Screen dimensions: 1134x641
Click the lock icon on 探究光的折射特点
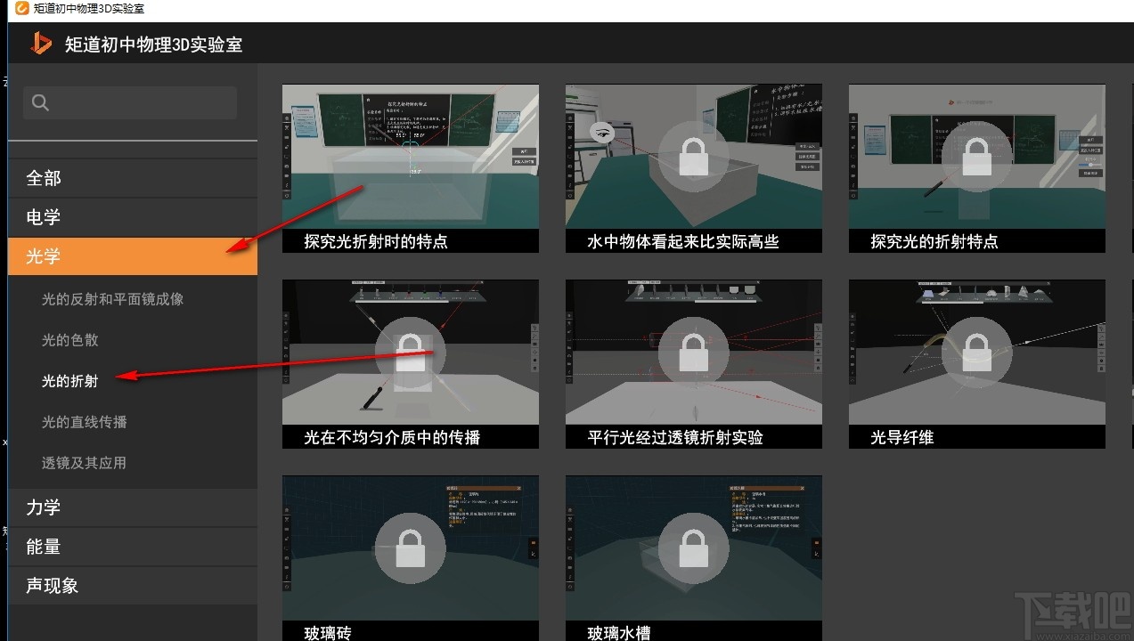click(x=976, y=158)
